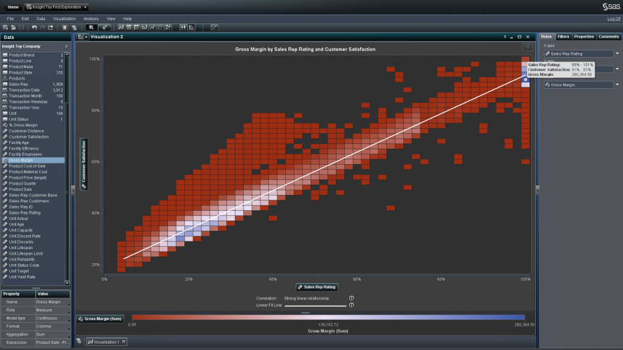Screen dimensions: 623x350
Task: Open the Analysis menu
Action: point(91,19)
